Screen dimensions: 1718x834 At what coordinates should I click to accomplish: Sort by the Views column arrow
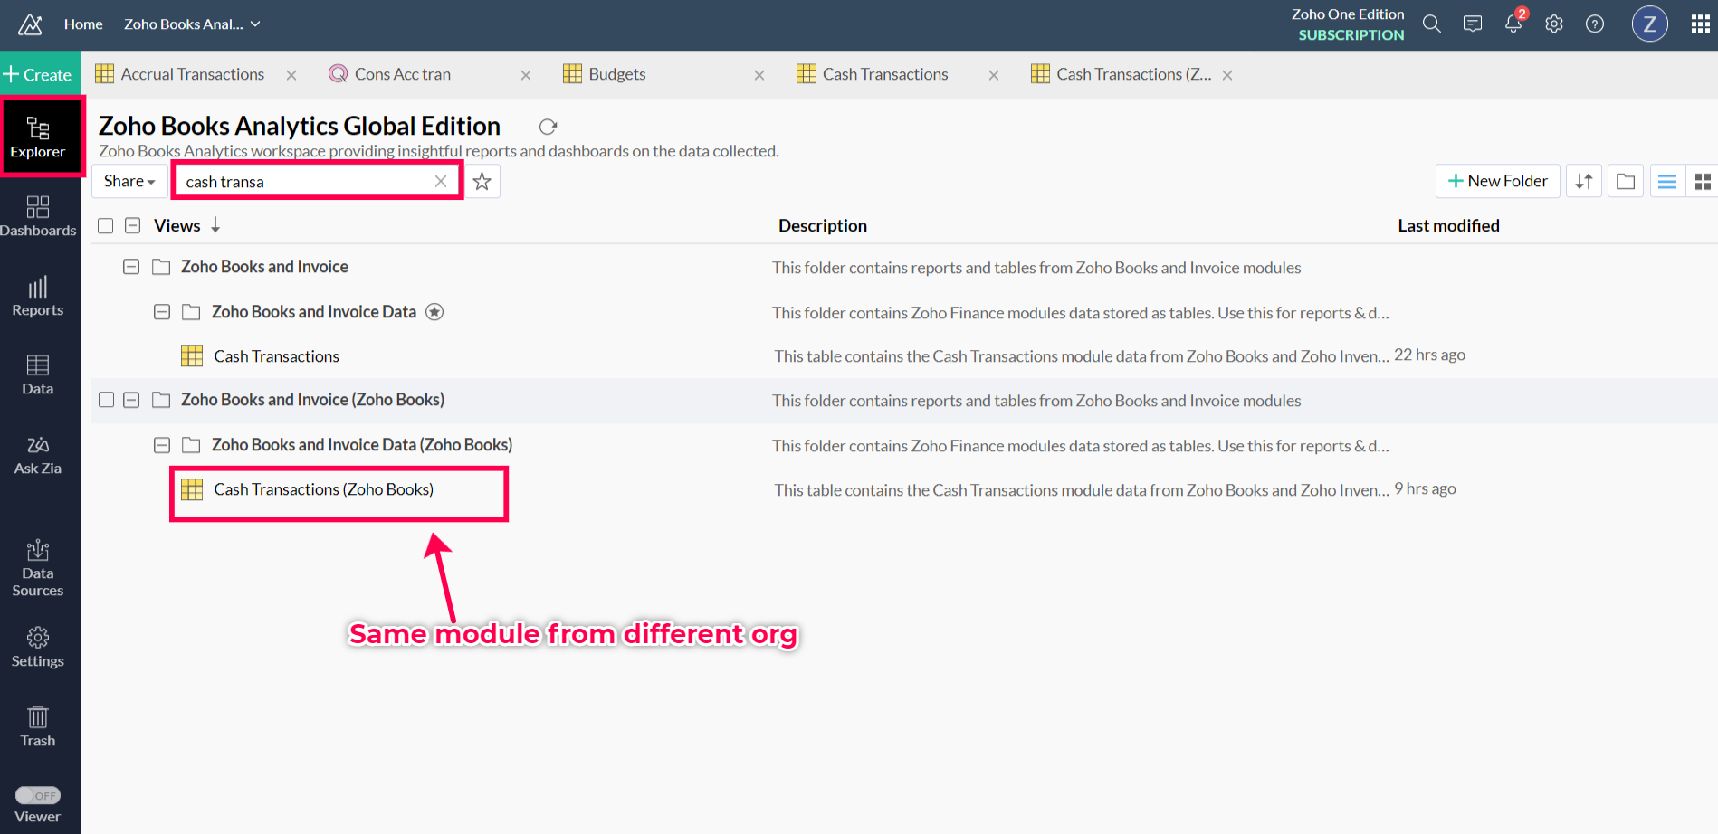click(x=215, y=225)
